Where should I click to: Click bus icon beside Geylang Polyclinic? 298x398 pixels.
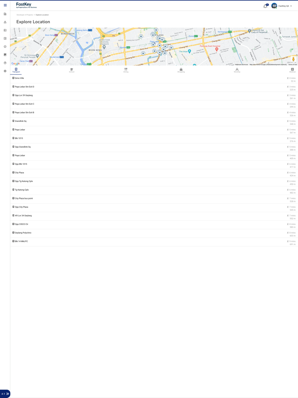(13, 233)
